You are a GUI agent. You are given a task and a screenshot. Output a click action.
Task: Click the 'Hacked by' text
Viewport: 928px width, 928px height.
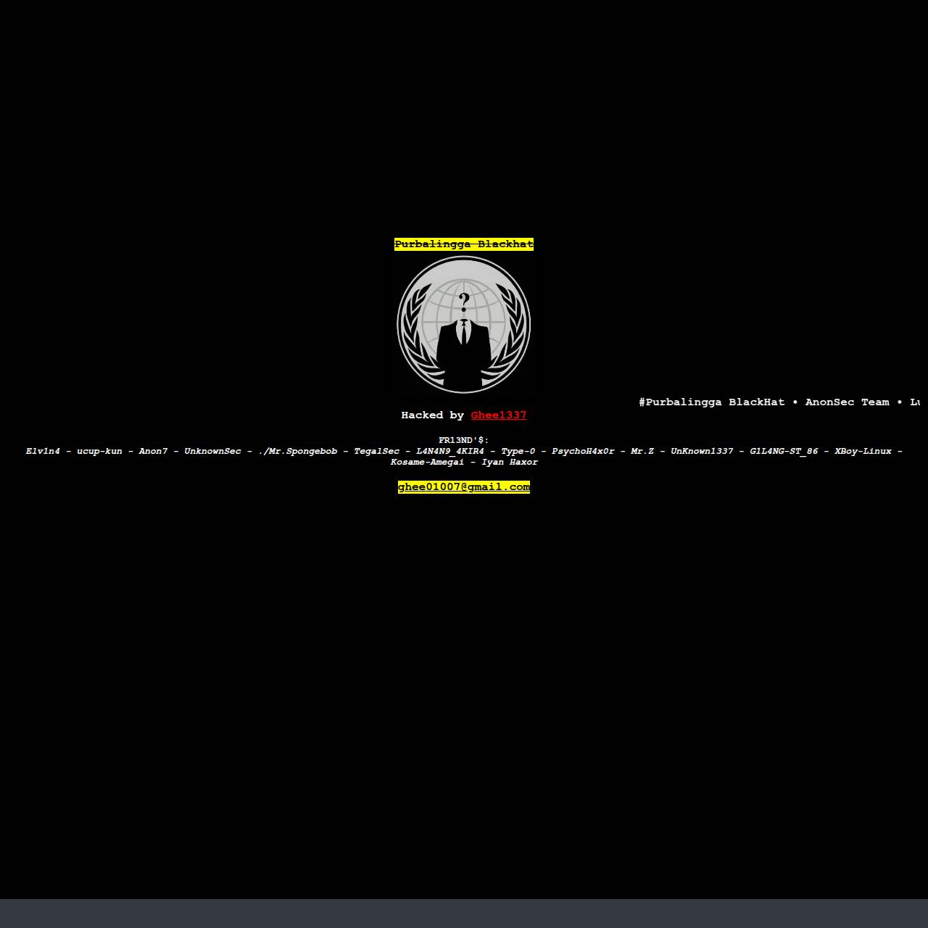point(433,415)
